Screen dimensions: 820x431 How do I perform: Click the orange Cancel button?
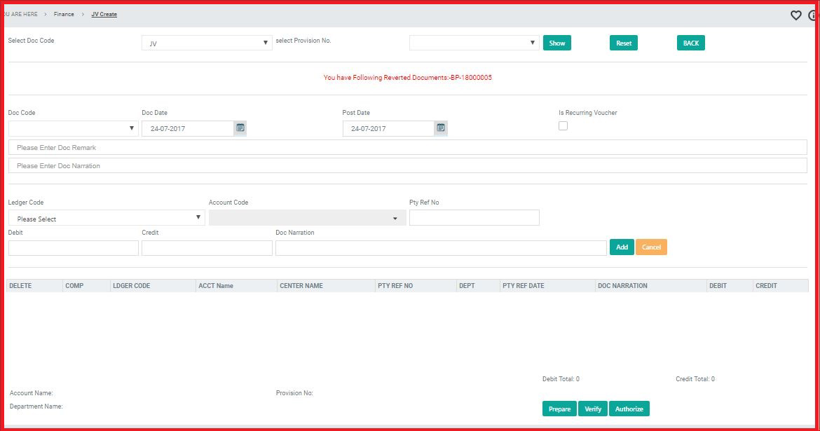[651, 247]
